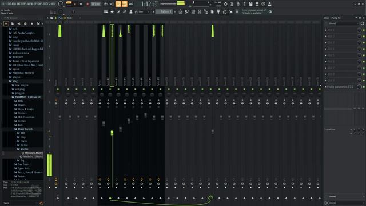Viewport: 366px width, 206px height.
Task: Click the tempo display field
Action: click(x=96, y=4)
